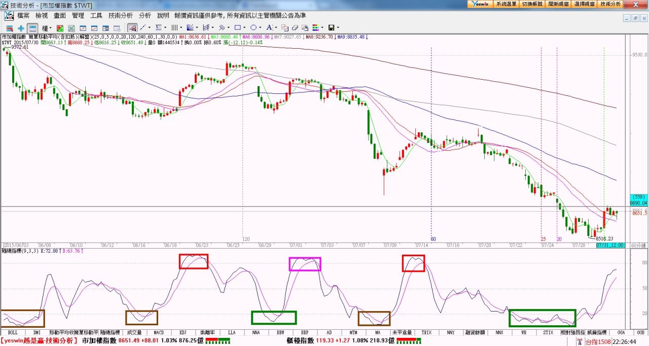The width and height of the screenshot is (649, 346).
Task: Click the 切換帳號 button
Action: click(x=532, y=4)
